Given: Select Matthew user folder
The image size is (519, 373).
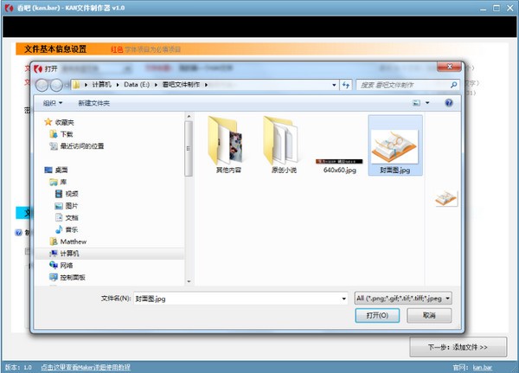Looking at the screenshot, I should click(x=67, y=241).
